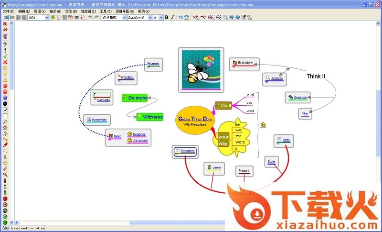This screenshot has height=232, width=382.
Task: Open the zoom 100% dropdown
Action: (47, 17)
